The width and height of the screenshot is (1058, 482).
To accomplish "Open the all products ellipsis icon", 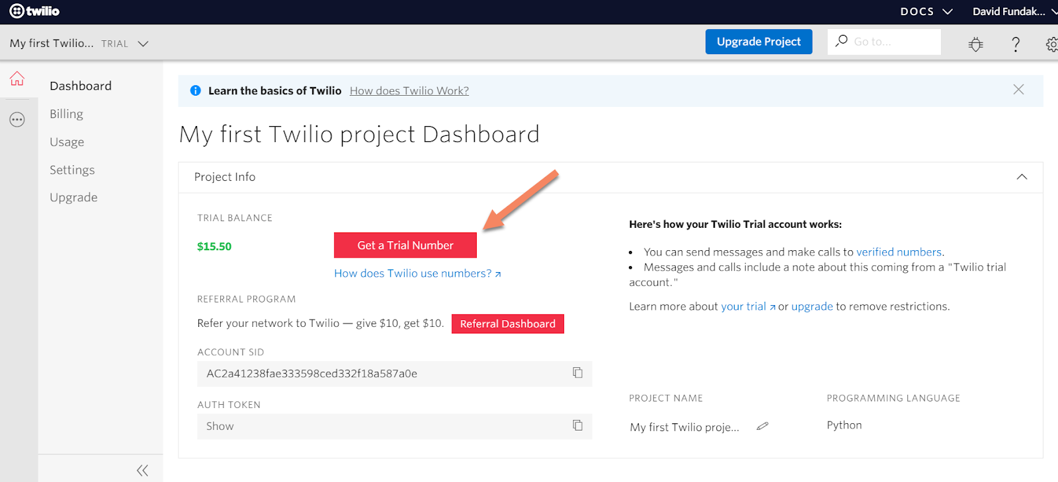I will pos(17,120).
